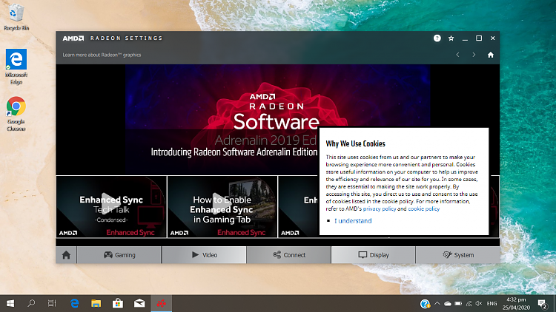Switch to the Gaming tab
The image size is (556, 312).
coord(119,255)
